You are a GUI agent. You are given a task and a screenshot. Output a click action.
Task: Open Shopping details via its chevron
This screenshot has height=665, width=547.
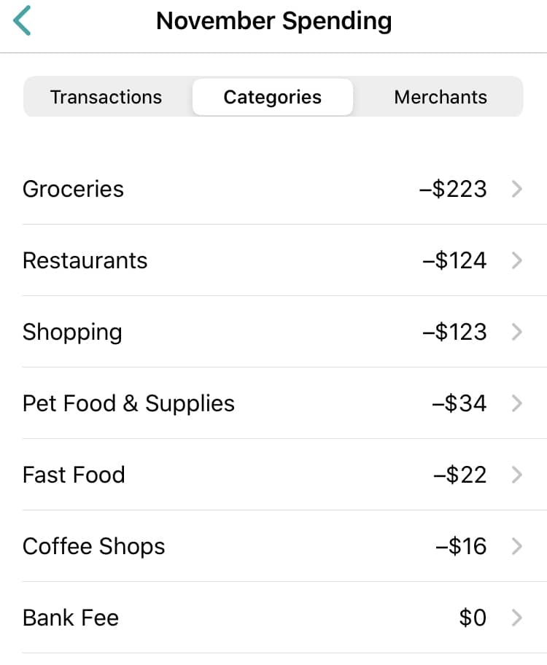tap(516, 332)
